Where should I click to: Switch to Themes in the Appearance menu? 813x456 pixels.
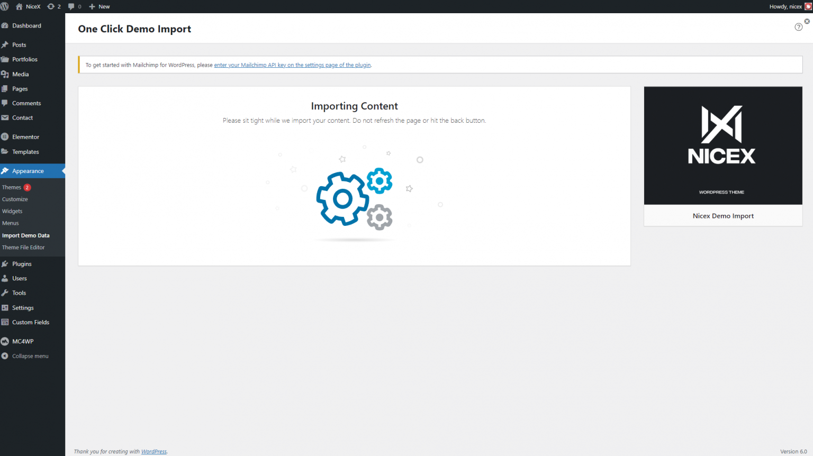11,187
